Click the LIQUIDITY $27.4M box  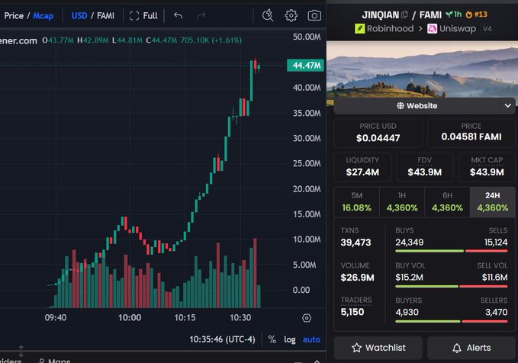[x=362, y=167]
